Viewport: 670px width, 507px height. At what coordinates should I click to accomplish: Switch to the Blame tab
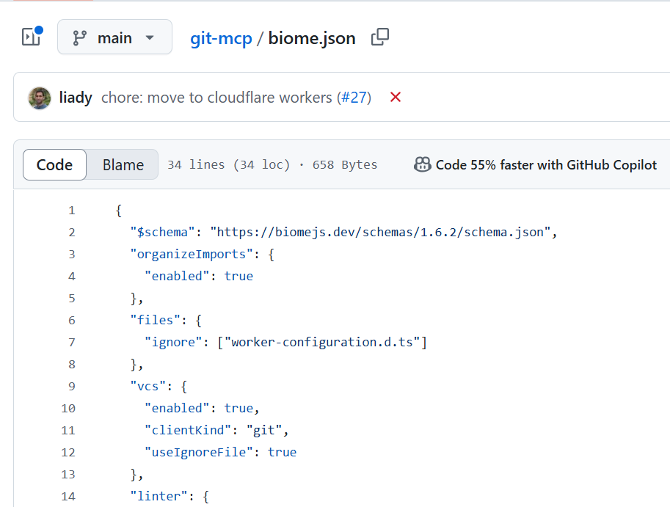tap(122, 165)
